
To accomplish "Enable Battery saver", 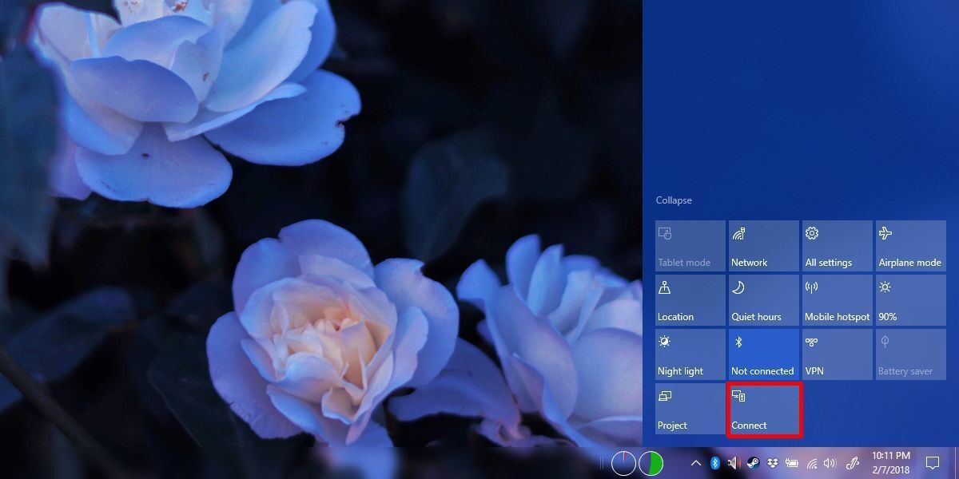I will [x=910, y=354].
